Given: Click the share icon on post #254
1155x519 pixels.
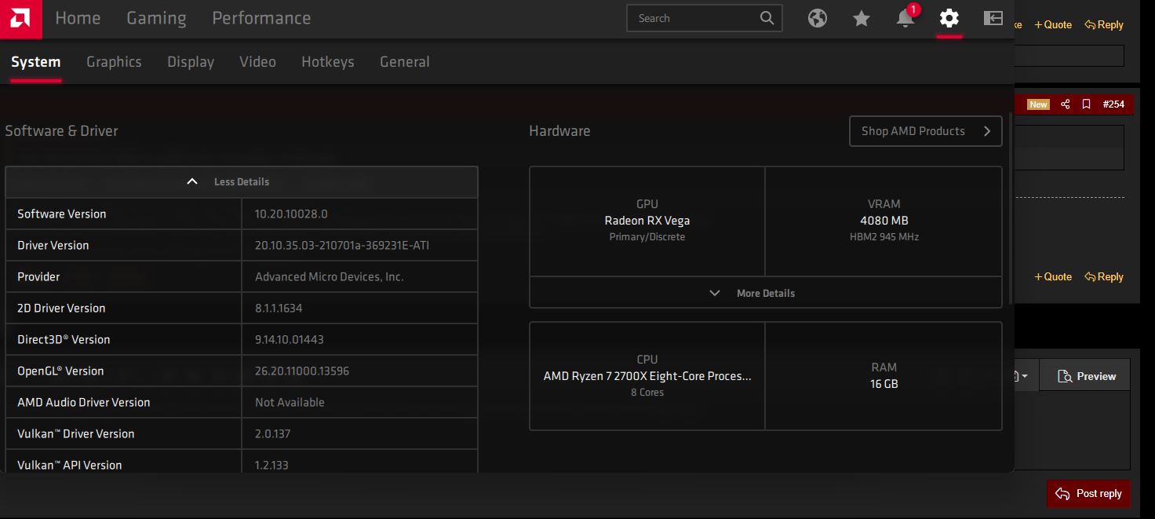Looking at the screenshot, I should [1065, 104].
